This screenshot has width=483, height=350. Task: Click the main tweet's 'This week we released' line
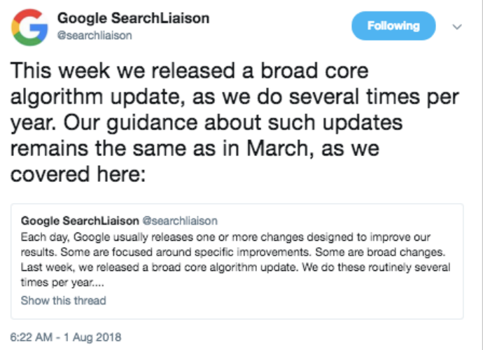tap(189, 71)
